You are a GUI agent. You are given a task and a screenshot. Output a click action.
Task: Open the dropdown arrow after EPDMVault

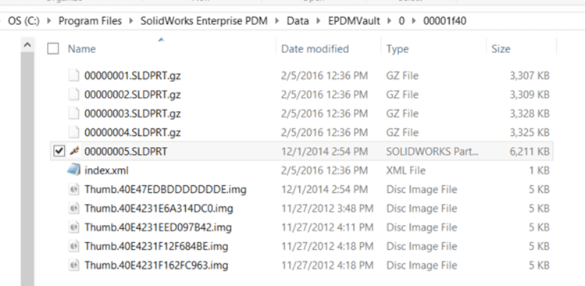tap(389, 21)
